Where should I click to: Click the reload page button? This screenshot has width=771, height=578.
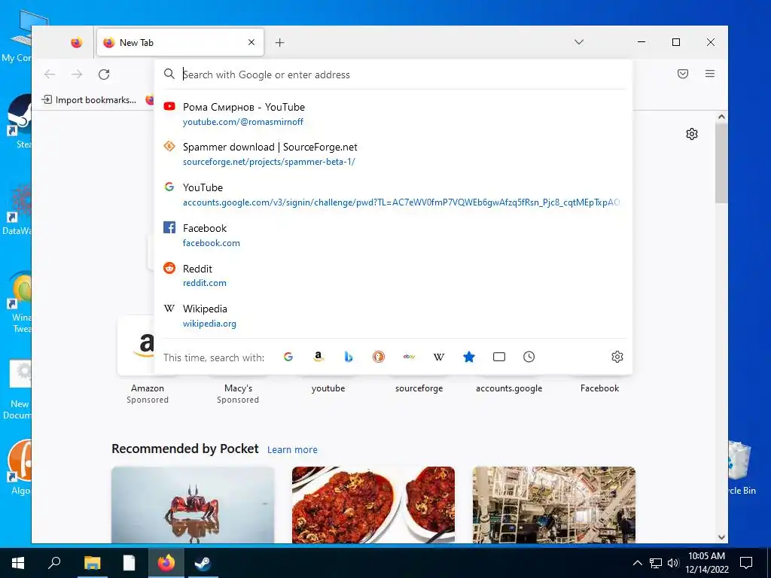point(104,75)
